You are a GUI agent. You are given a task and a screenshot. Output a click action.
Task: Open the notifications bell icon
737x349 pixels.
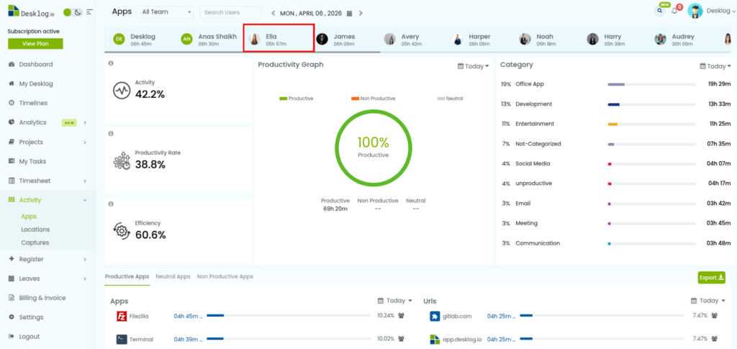pyautogui.click(x=674, y=12)
